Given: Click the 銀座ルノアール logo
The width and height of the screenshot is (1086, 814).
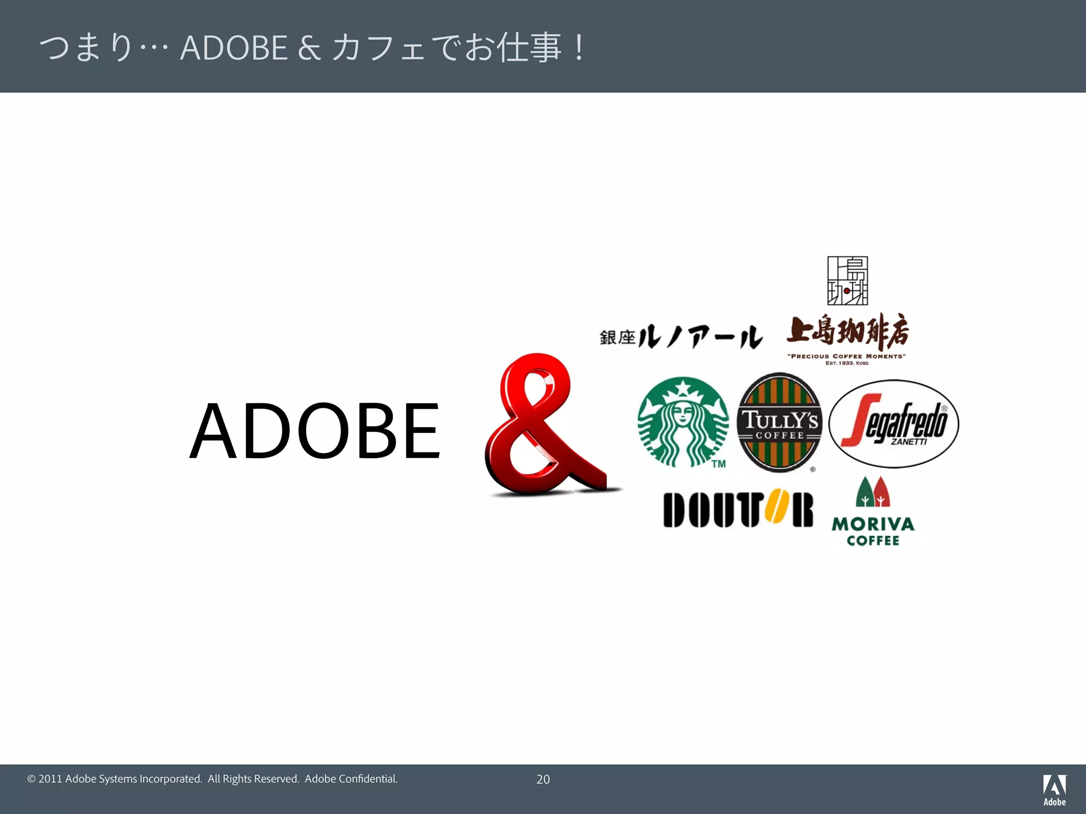Looking at the screenshot, I should pyautogui.click(x=681, y=337).
